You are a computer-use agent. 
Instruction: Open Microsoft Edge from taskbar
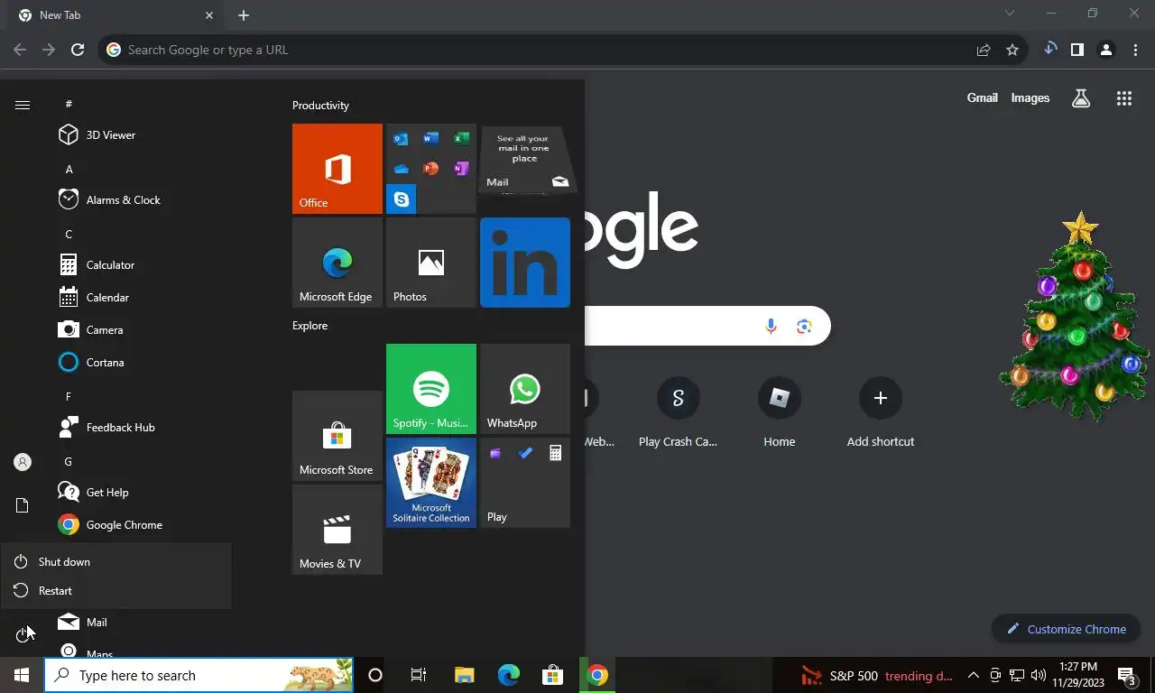tap(508, 675)
